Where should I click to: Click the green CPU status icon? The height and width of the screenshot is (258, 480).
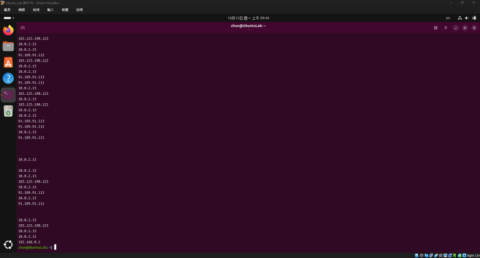pos(455,255)
